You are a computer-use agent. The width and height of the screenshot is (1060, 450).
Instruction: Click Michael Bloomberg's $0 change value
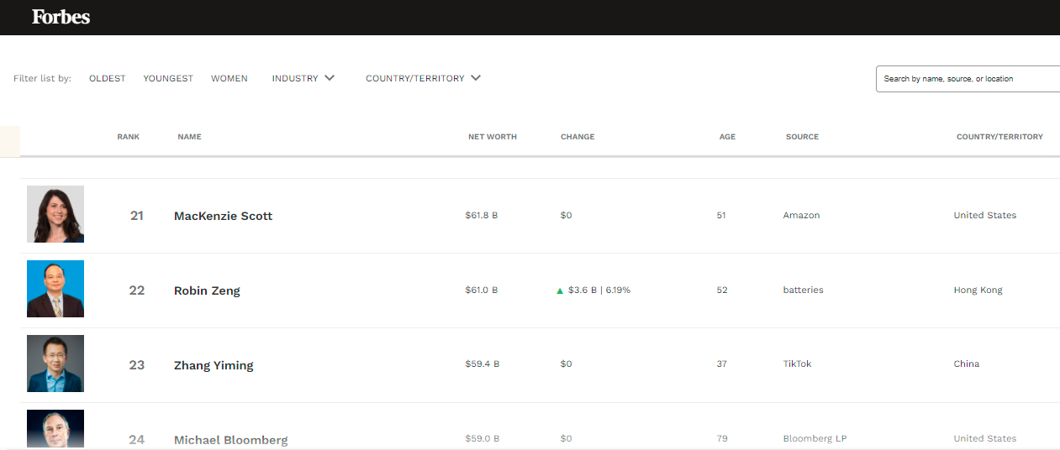click(x=566, y=439)
